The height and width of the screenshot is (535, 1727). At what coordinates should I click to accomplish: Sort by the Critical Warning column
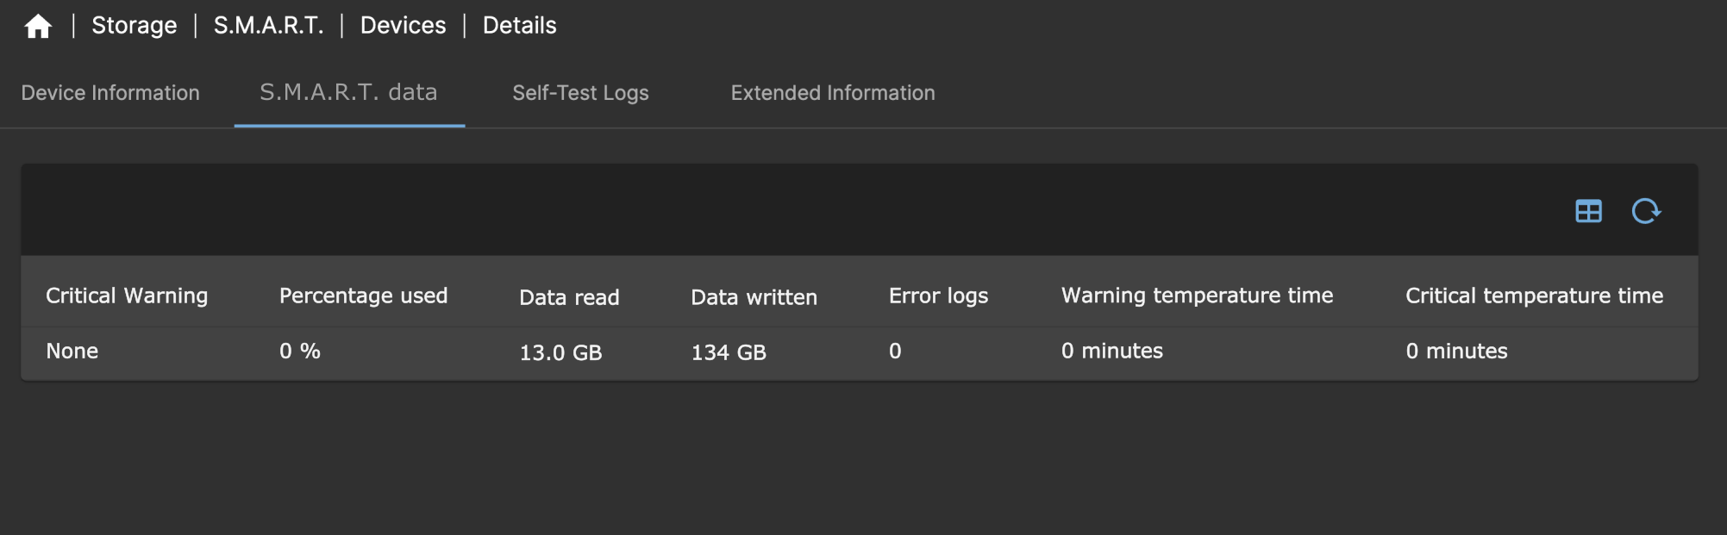click(127, 295)
